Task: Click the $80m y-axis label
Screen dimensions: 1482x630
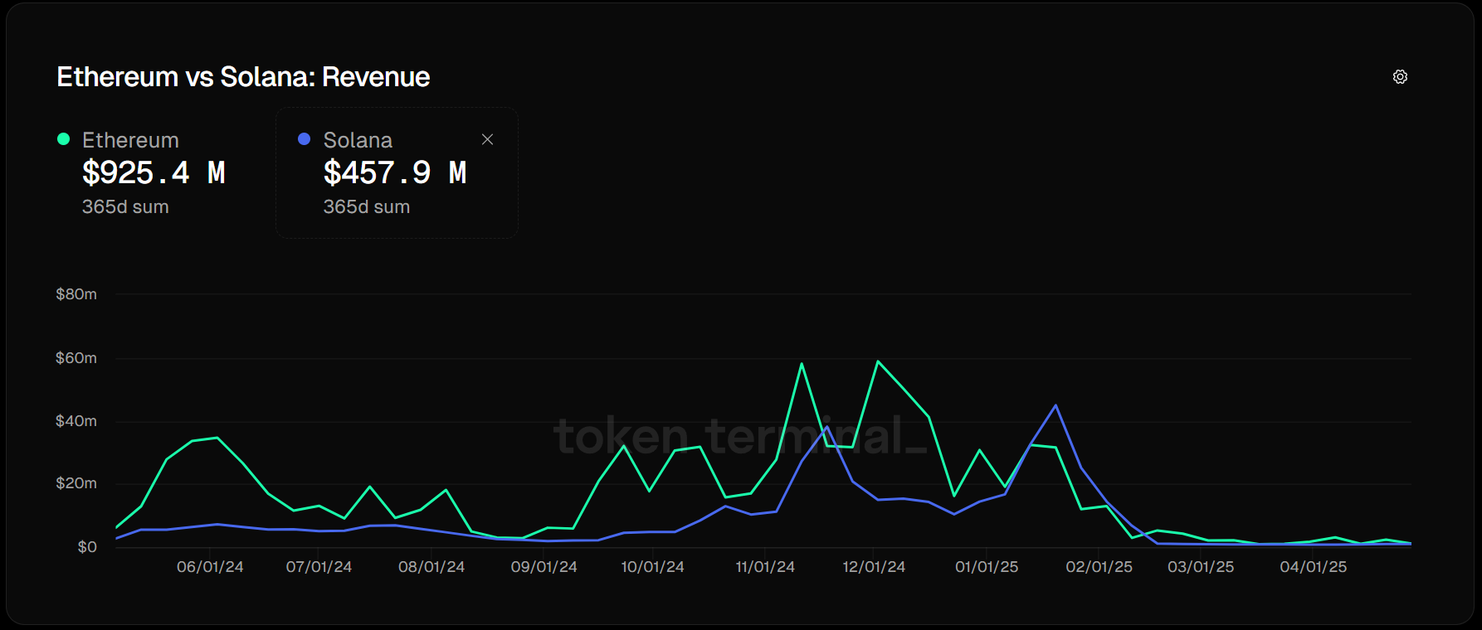Action: click(76, 294)
